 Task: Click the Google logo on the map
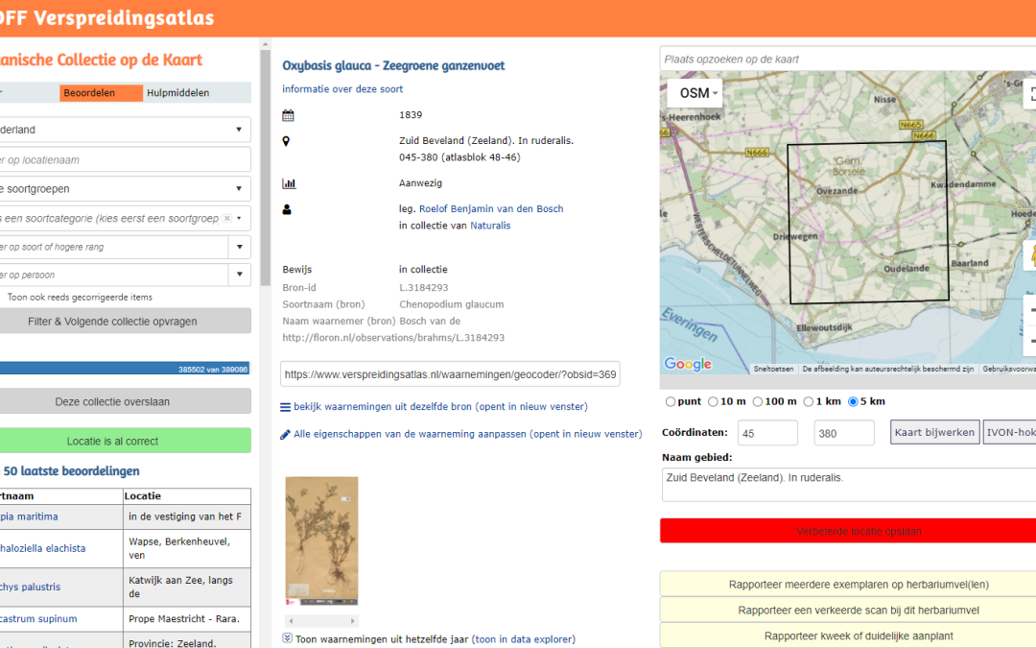[688, 364]
